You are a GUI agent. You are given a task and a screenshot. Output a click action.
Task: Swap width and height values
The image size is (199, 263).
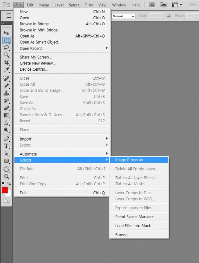(x=168, y=16)
